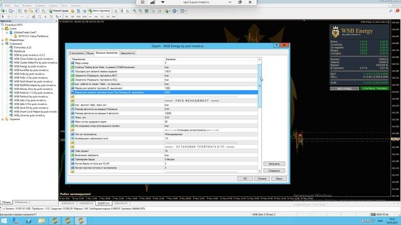Click parameter list scrollbar up arrow
401x225 pixels.
259,59
